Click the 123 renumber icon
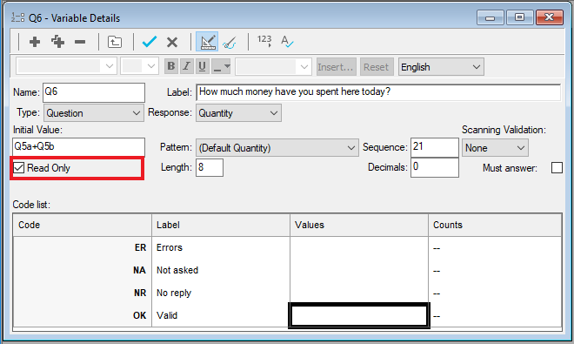Image resolution: width=574 pixels, height=344 pixels. pyautogui.click(x=264, y=41)
